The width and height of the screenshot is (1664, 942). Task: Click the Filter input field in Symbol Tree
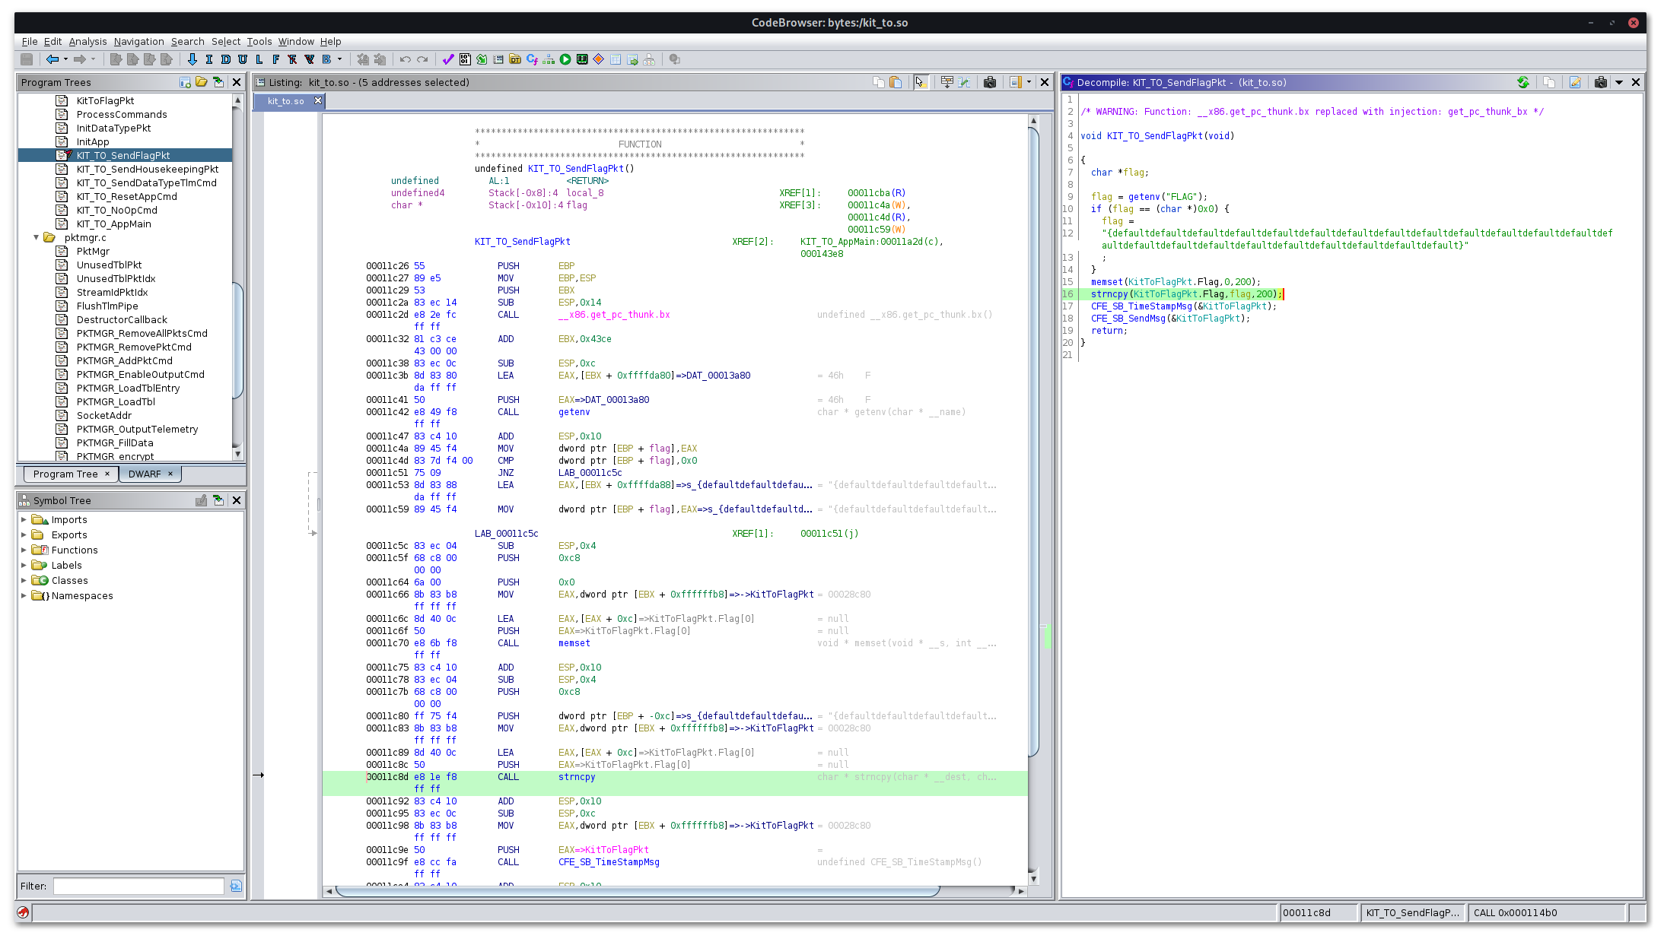138,886
